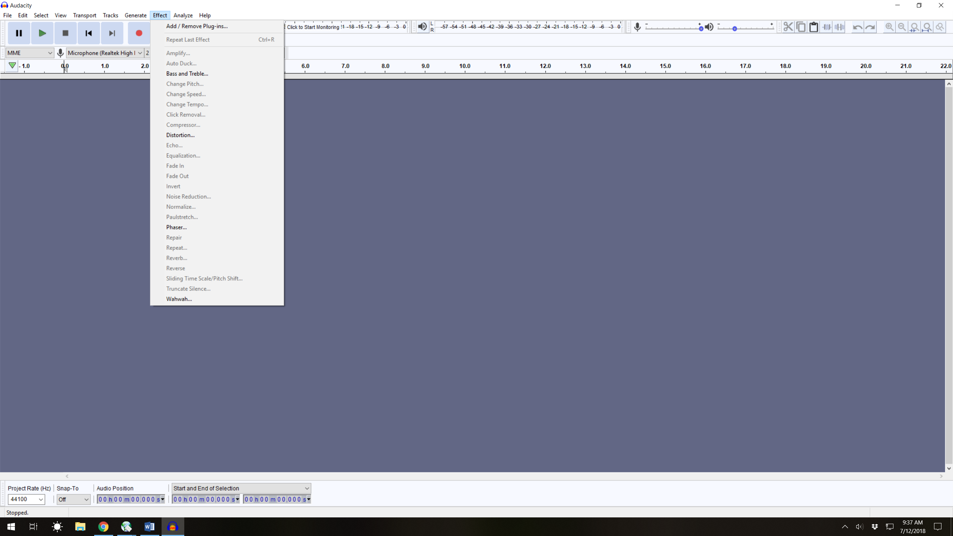Click the Pause button to toggle pause
This screenshot has width=953, height=536.
[19, 33]
